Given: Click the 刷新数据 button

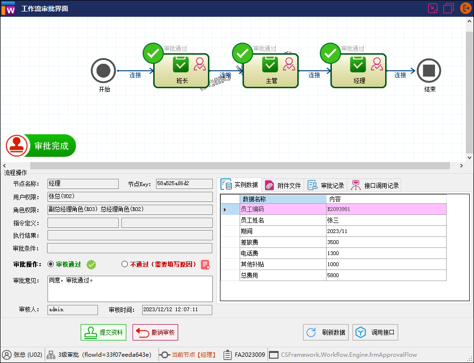Looking at the screenshot, I should point(326,332).
